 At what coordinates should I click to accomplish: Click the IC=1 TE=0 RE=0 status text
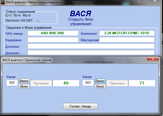tap(18, 15)
